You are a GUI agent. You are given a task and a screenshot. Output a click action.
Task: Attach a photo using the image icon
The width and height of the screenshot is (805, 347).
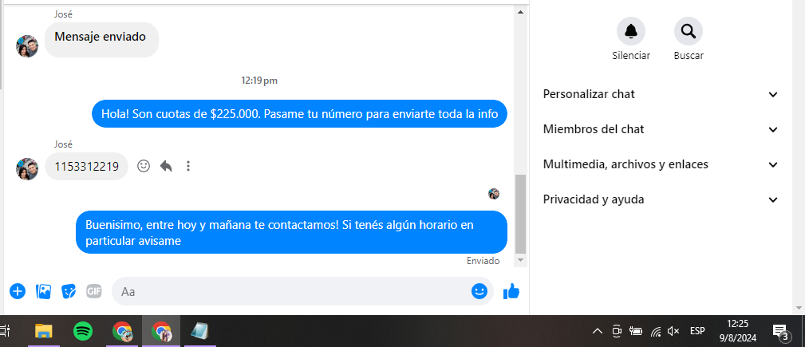point(43,292)
